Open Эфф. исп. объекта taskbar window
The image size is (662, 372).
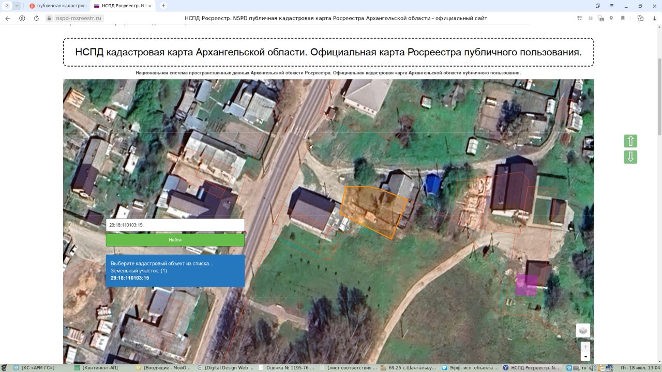pos(470,368)
